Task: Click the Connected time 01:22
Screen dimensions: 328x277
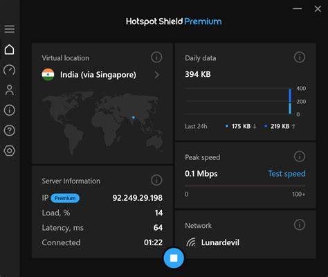Action: pos(153,242)
